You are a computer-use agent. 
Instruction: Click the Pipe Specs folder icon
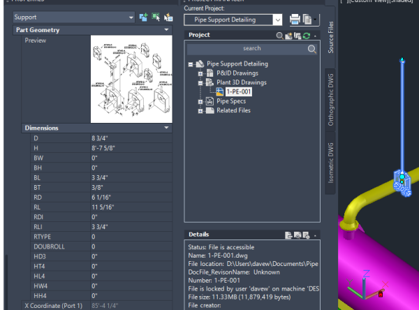pyautogui.click(x=209, y=101)
